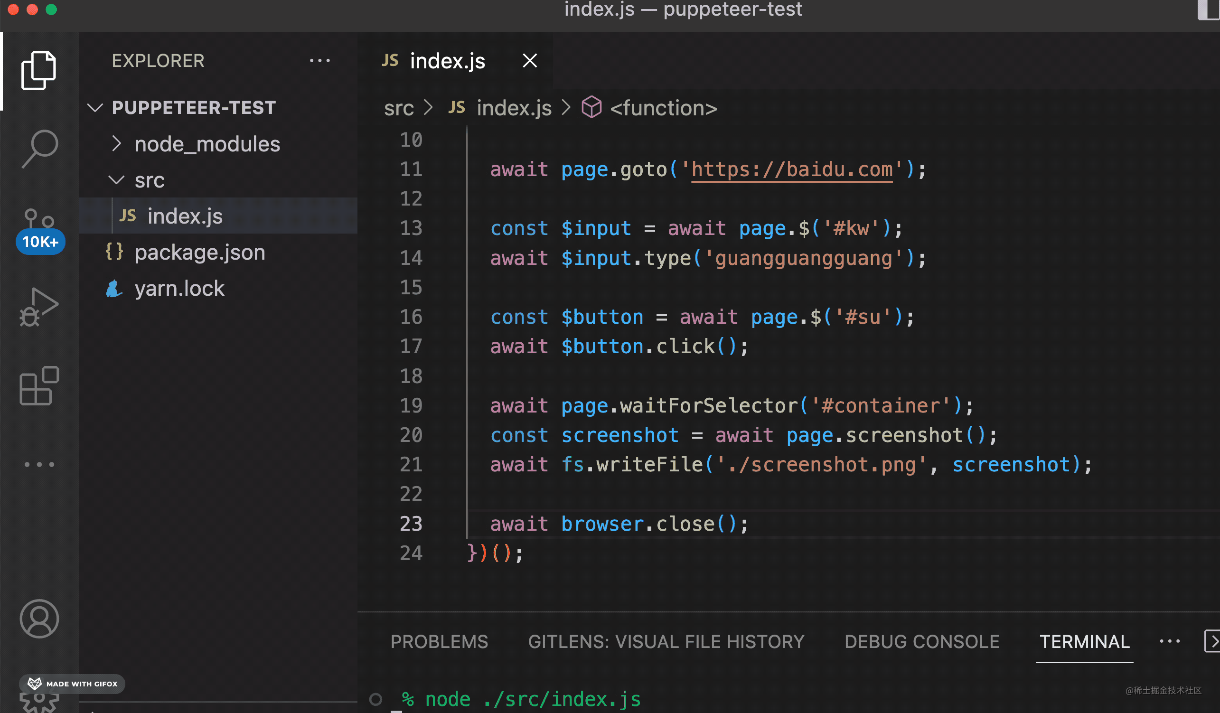Close the index.js editor tab
Image resolution: width=1220 pixels, height=713 pixels.
[x=530, y=61]
